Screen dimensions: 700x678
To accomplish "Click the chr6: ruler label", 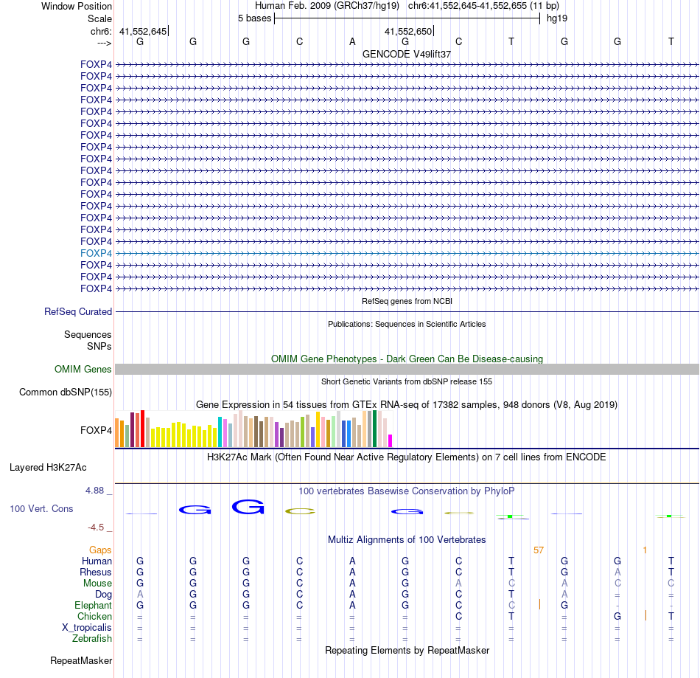I will tap(101, 31).
